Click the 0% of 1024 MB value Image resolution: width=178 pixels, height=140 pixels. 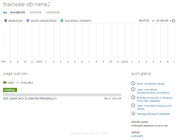(113, 99)
